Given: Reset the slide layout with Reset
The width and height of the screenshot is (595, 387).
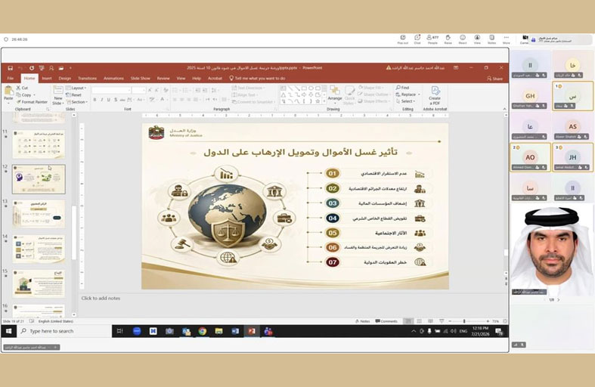Looking at the screenshot, I should [73, 94].
